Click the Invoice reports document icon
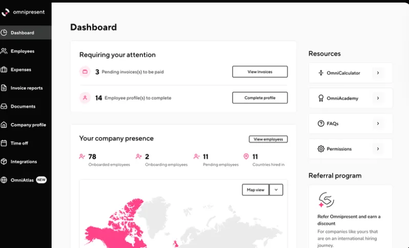 [4, 88]
